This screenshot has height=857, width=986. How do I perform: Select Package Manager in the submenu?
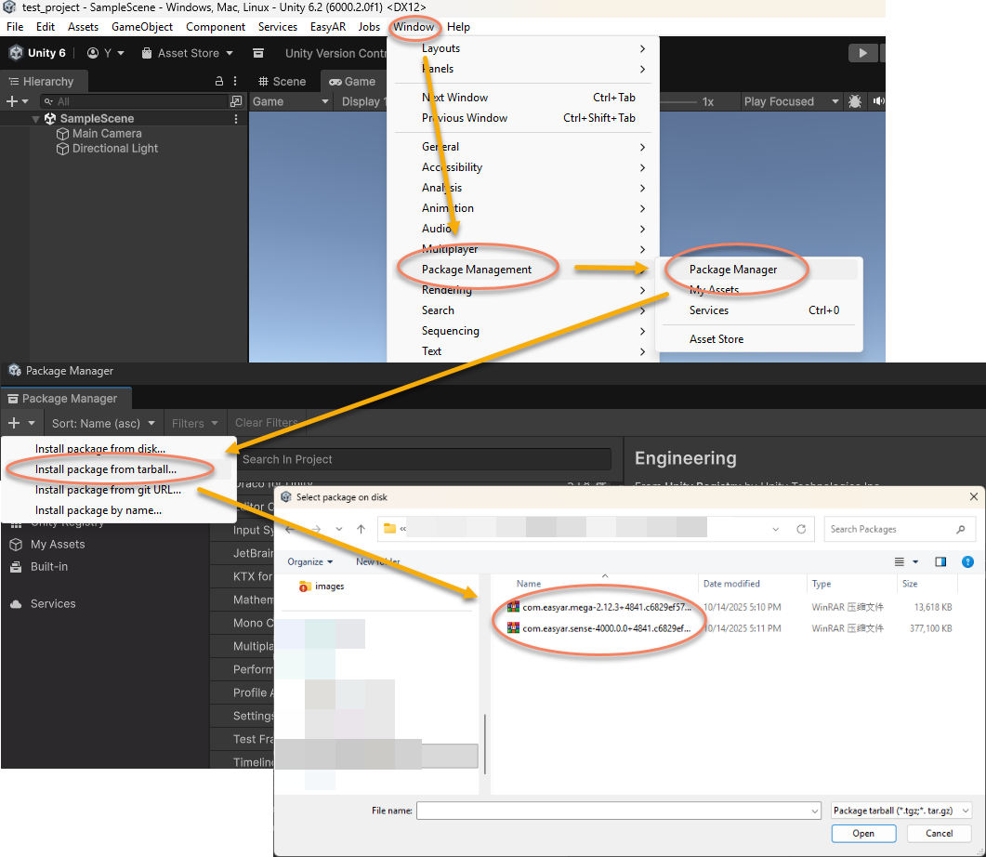pos(732,270)
